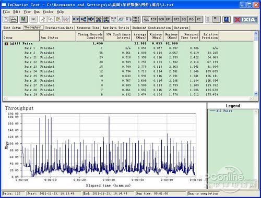Click the Relative Precision column header
The image size is (261, 198).
click(209, 36)
